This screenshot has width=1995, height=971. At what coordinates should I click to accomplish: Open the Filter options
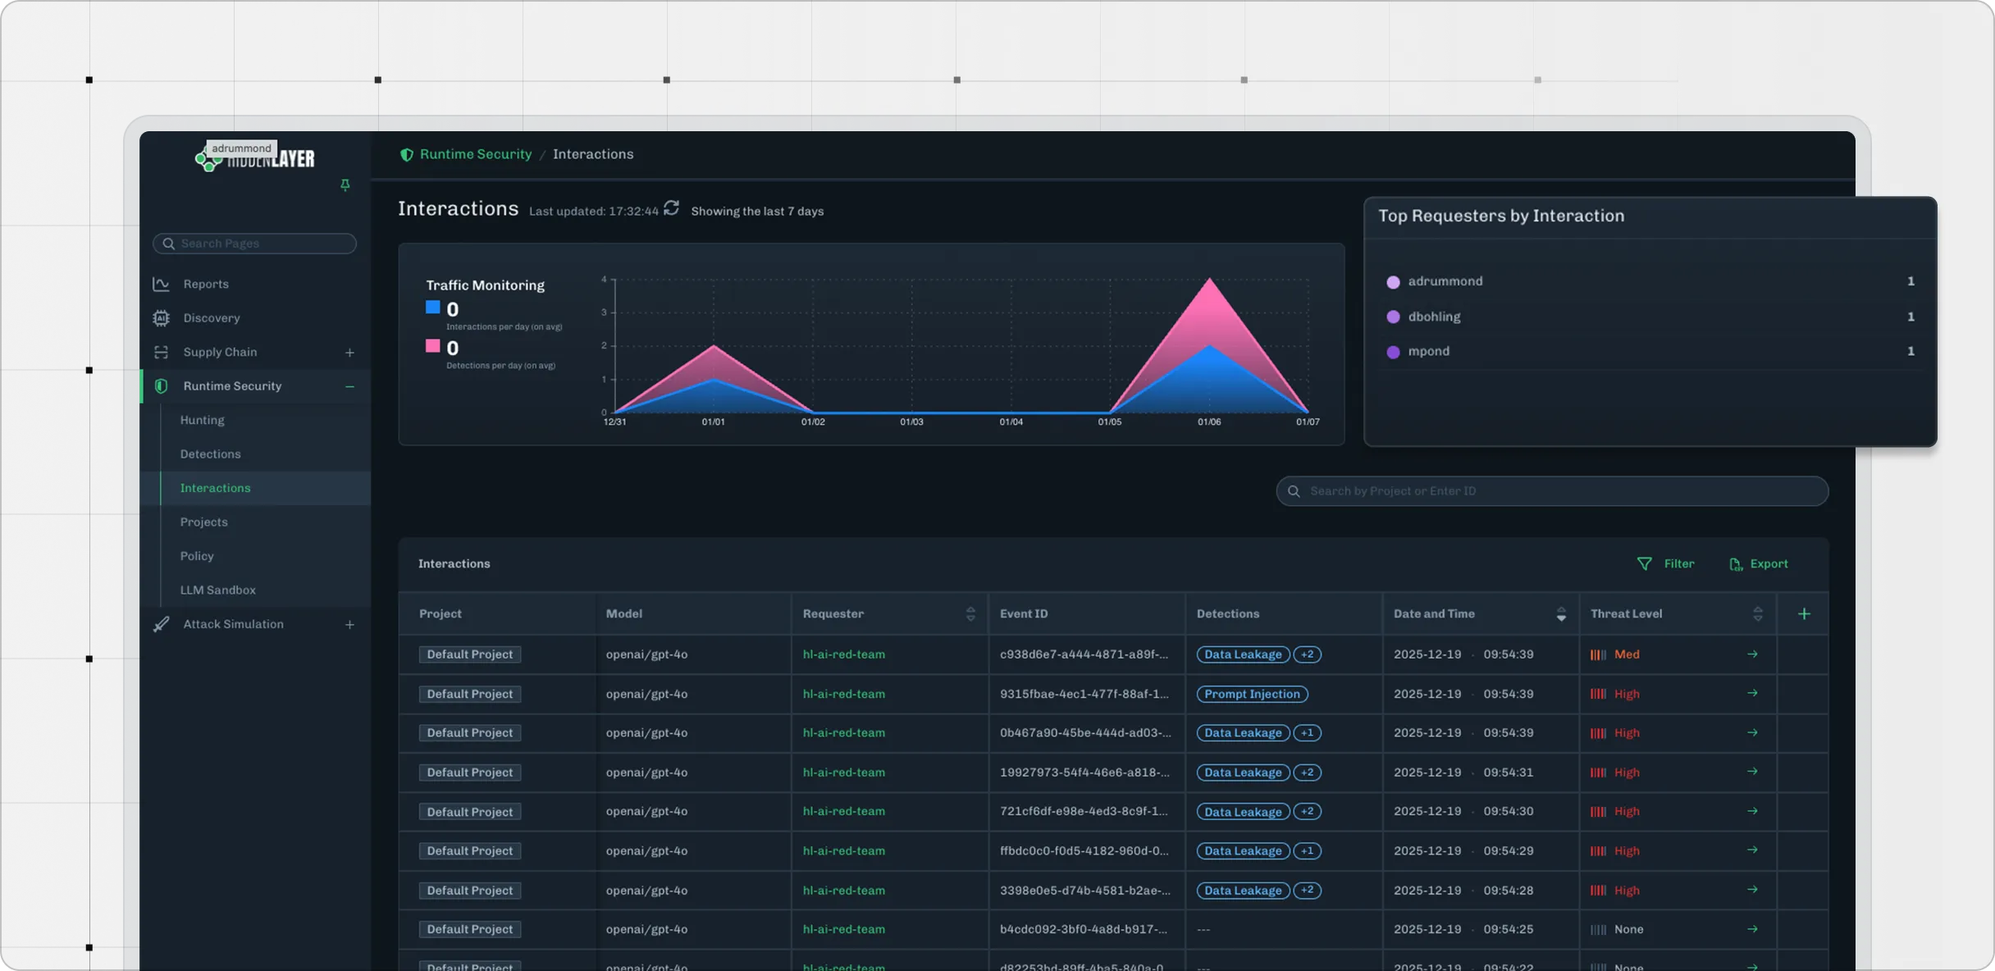[x=1666, y=564]
